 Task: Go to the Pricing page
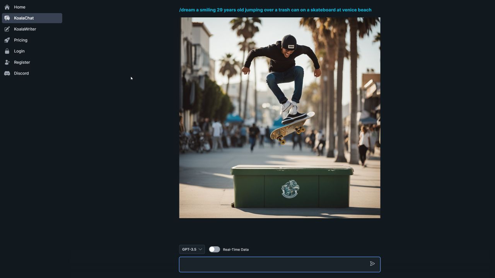(x=32, y=40)
